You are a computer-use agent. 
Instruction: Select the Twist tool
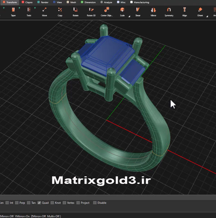tap(29, 12)
